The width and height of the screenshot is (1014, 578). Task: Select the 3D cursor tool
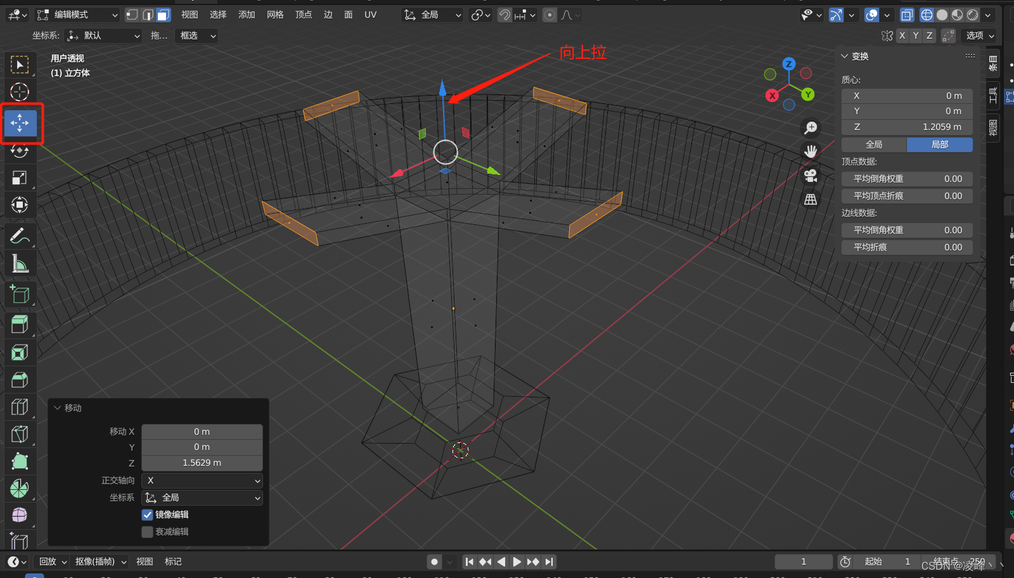click(x=20, y=92)
